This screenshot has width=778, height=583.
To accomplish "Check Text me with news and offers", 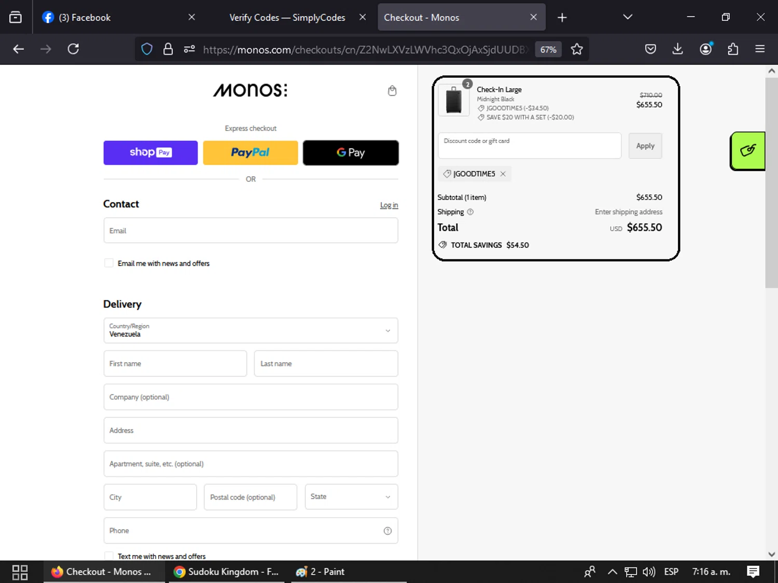I will (x=109, y=556).
